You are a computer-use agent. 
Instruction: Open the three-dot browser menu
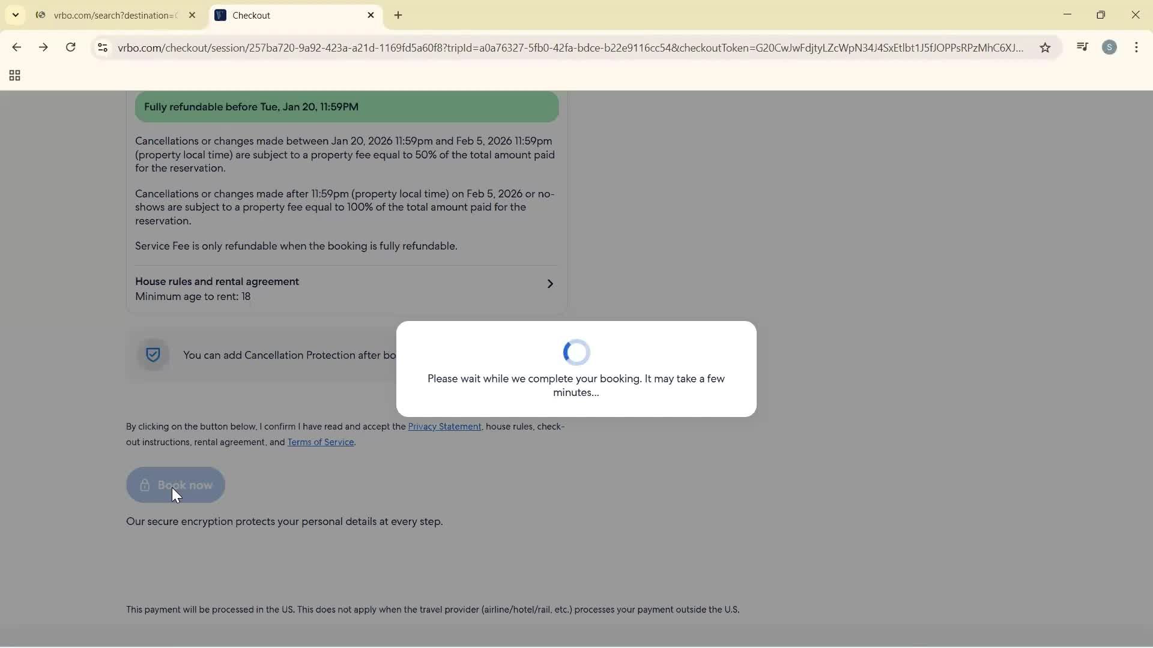pos(1137,47)
